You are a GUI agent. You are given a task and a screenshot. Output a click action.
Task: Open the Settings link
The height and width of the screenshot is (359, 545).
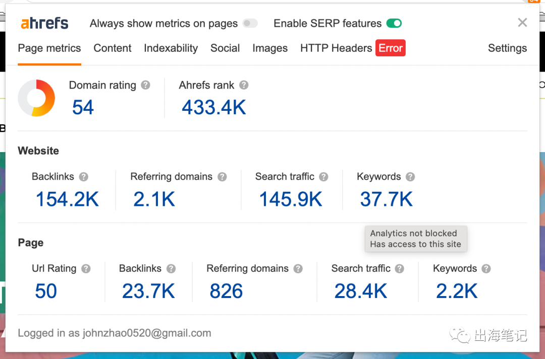pos(507,48)
